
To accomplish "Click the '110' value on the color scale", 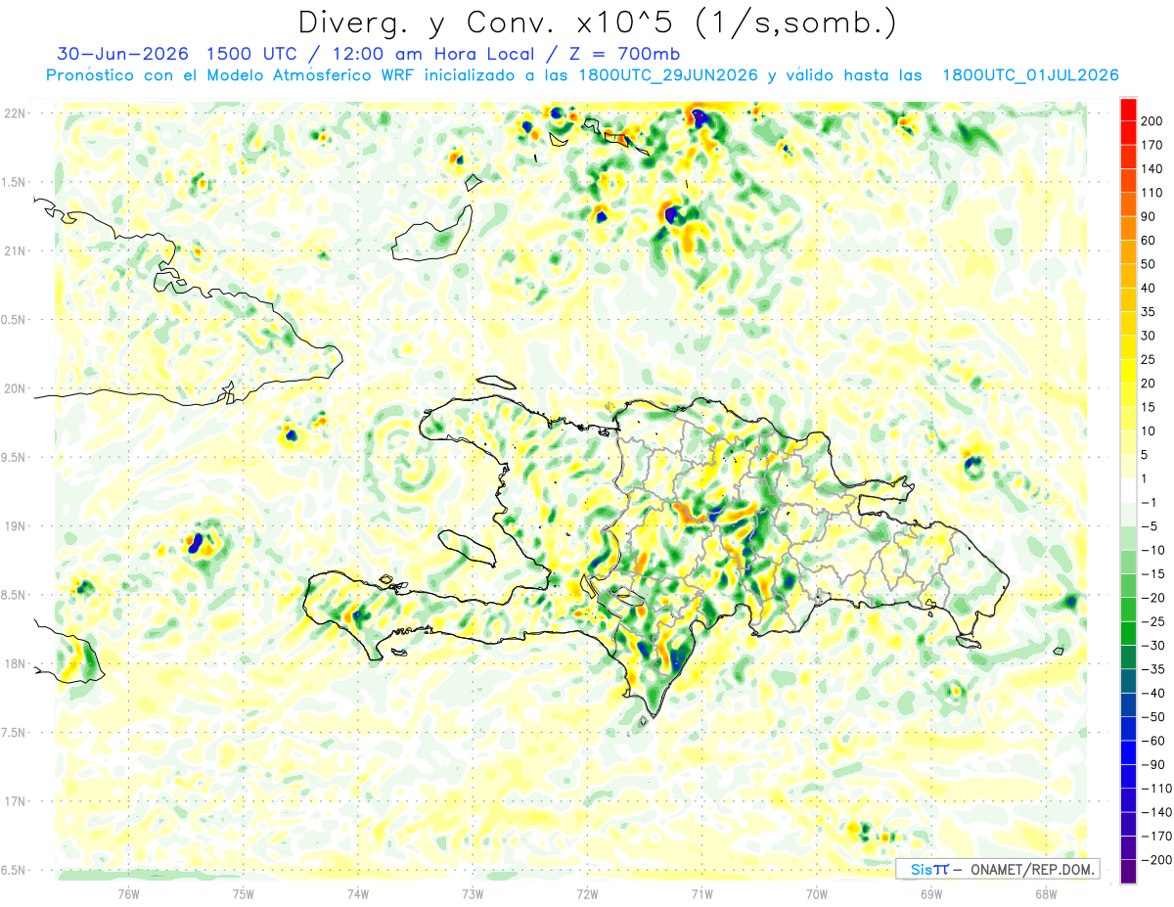I will tap(1152, 193).
